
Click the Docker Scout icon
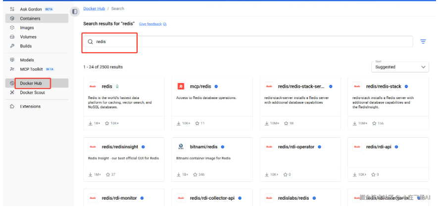click(12, 92)
